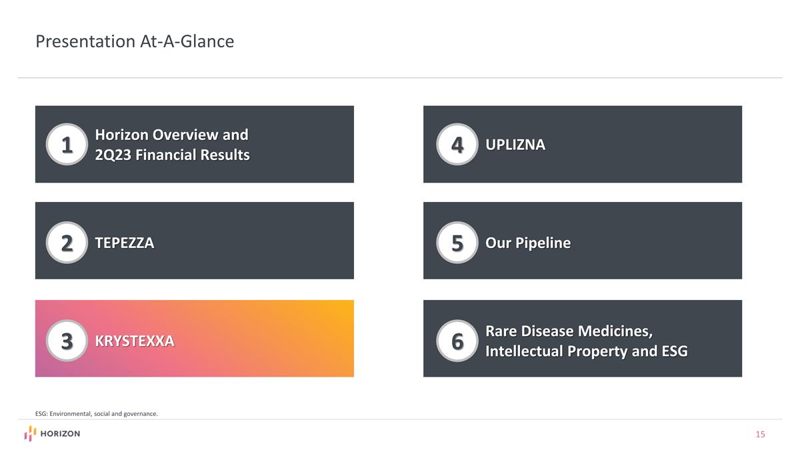Open the TEPEZZA section label
This screenshot has width=800, height=450.
tap(125, 243)
